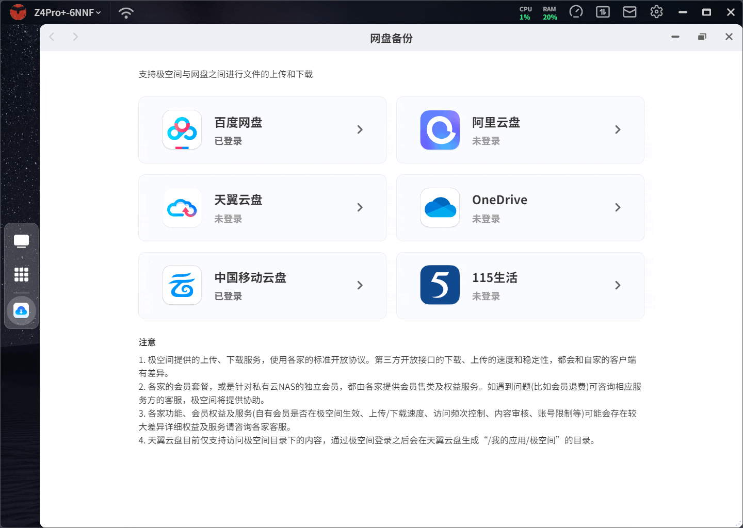
Task: Click the Tianyi Cloud (天翼云盘) logo icon
Action: click(x=182, y=208)
